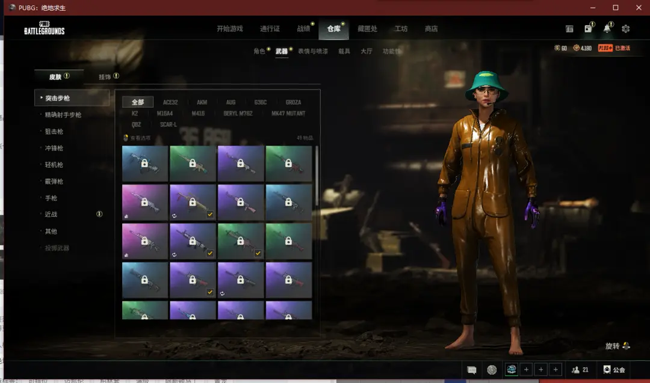The width and height of the screenshot is (650, 383).
Task: Open the settings gear icon
Action: (x=625, y=29)
